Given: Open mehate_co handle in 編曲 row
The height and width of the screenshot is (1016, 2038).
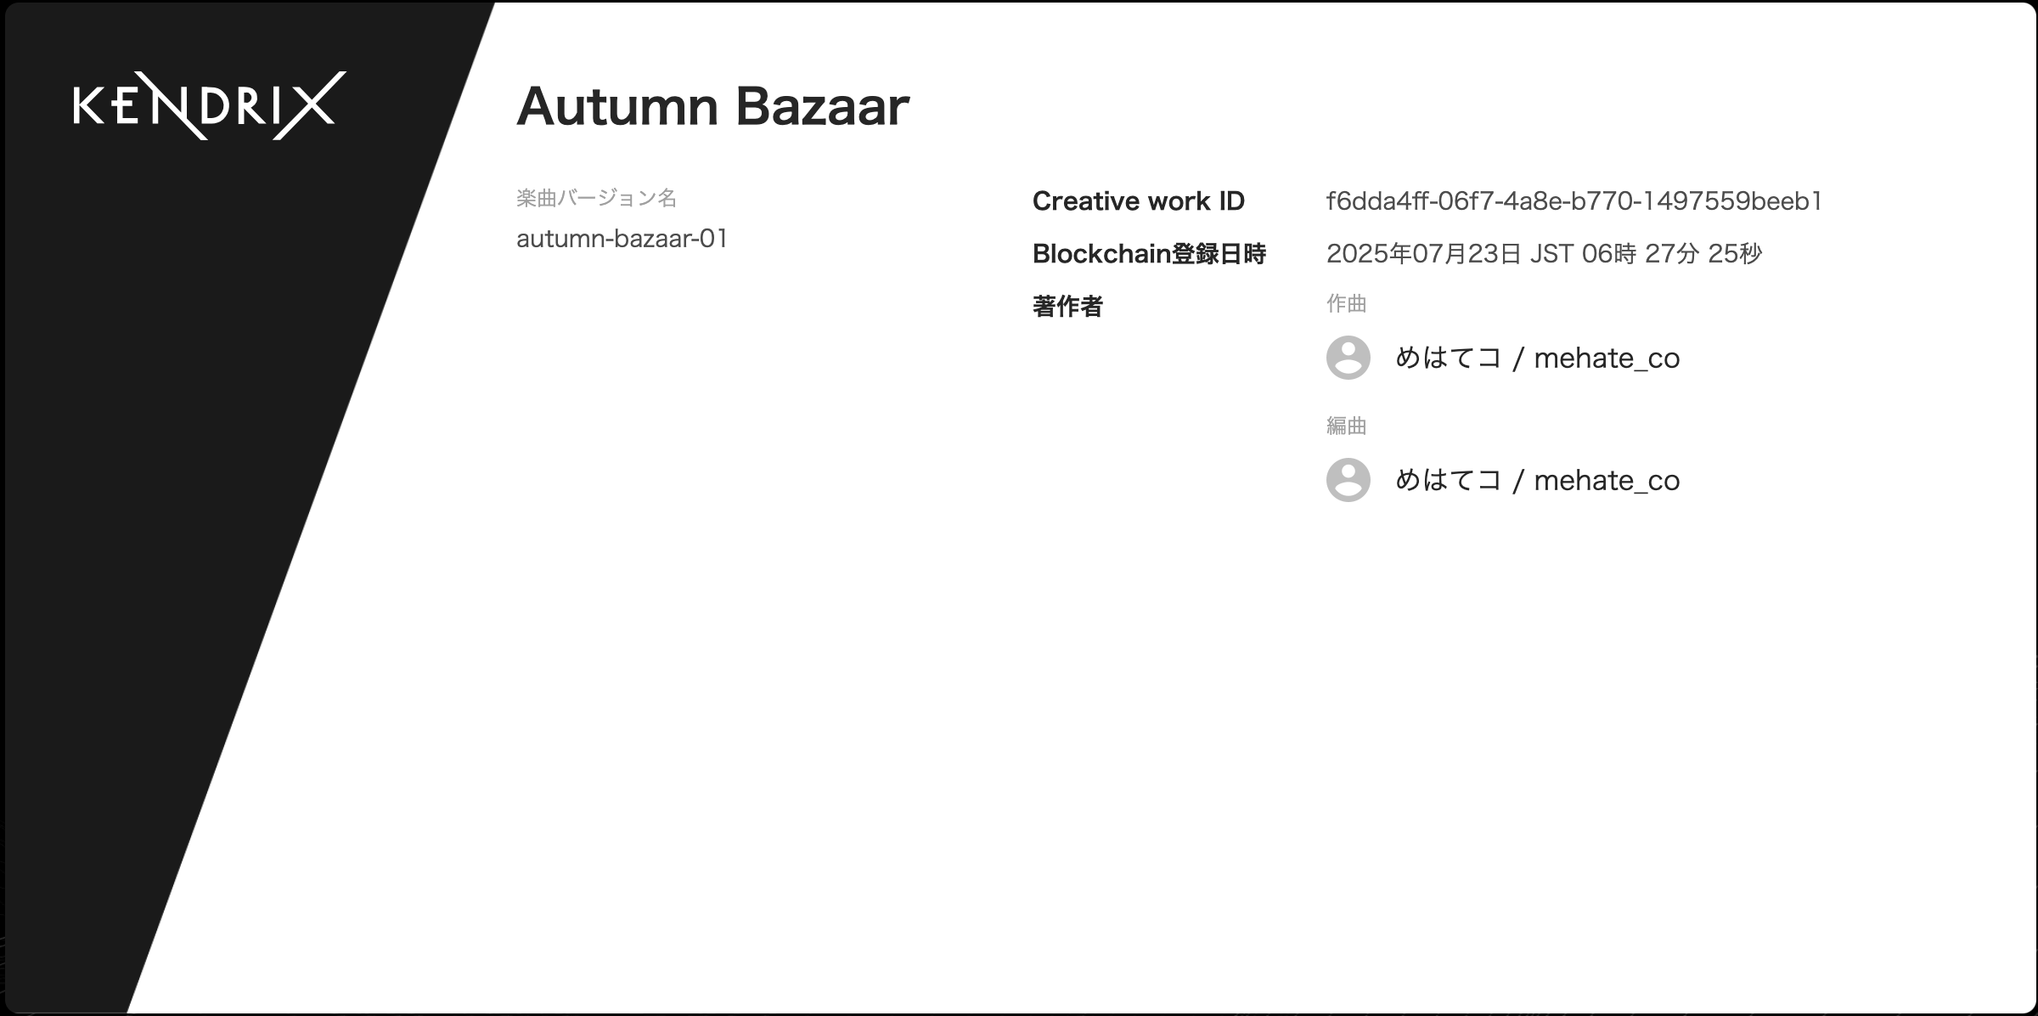Looking at the screenshot, I should (1607, 481).
